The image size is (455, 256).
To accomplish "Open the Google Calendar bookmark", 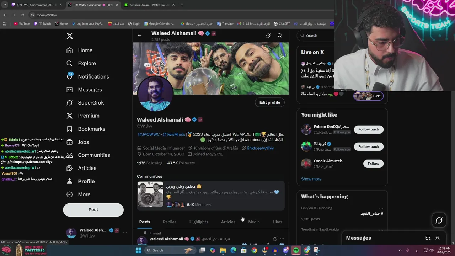I will 159,24.
